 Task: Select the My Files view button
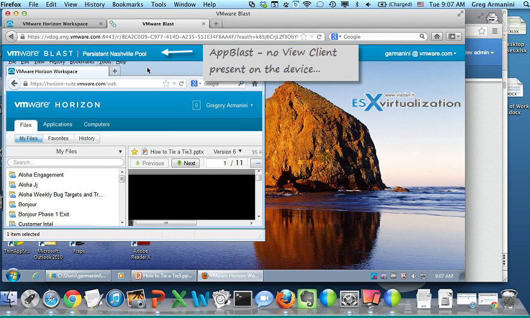pos(28,138)
